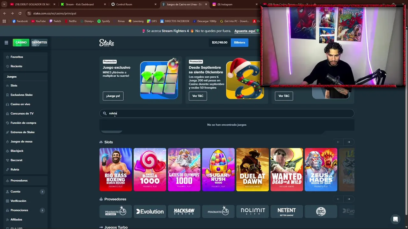Click the browser forward arrow

12,13
